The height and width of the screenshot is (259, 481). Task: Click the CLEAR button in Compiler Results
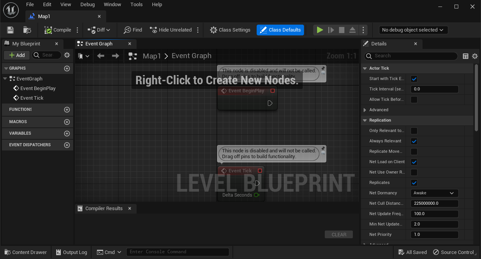click(339, 235)
